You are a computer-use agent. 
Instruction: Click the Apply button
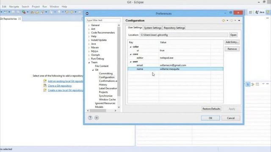pyautogui.click(x=232, y=109)
